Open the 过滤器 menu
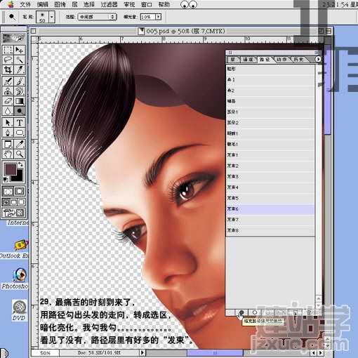Image resolution: width=358 pixels, height=358 pixels. (109, 4)
